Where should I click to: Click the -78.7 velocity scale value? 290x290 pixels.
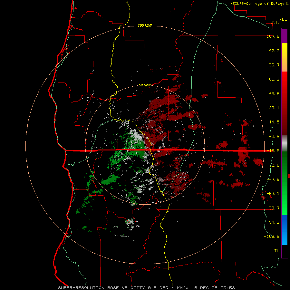click(x=273, y=208)
